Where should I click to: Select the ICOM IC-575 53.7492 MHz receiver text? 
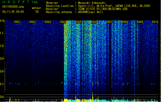103,9
